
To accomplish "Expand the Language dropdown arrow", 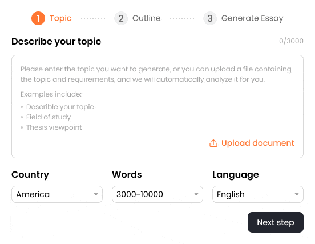I will (x=297, y=194).
